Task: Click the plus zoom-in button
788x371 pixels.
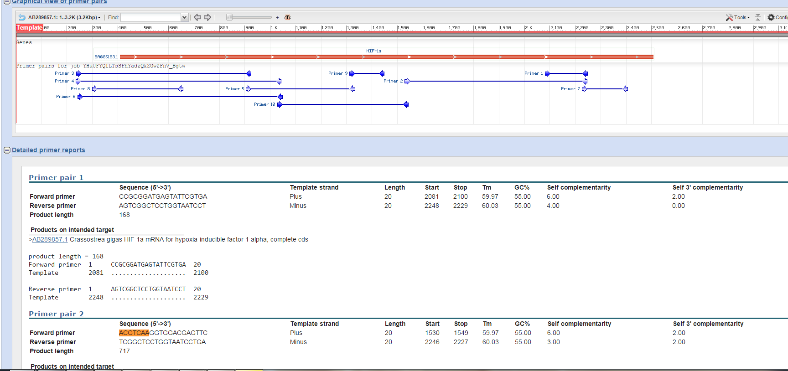Action: (x=277, y=17)
